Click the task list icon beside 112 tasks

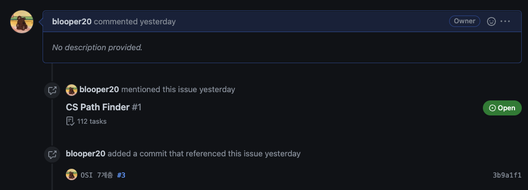[70, 121]
